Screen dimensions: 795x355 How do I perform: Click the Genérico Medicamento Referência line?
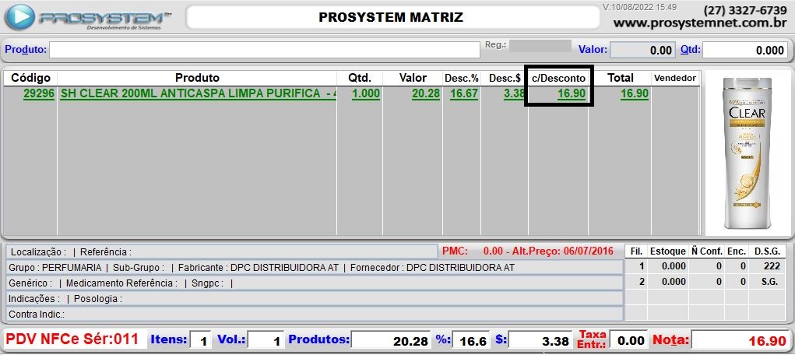click(315, 283)
